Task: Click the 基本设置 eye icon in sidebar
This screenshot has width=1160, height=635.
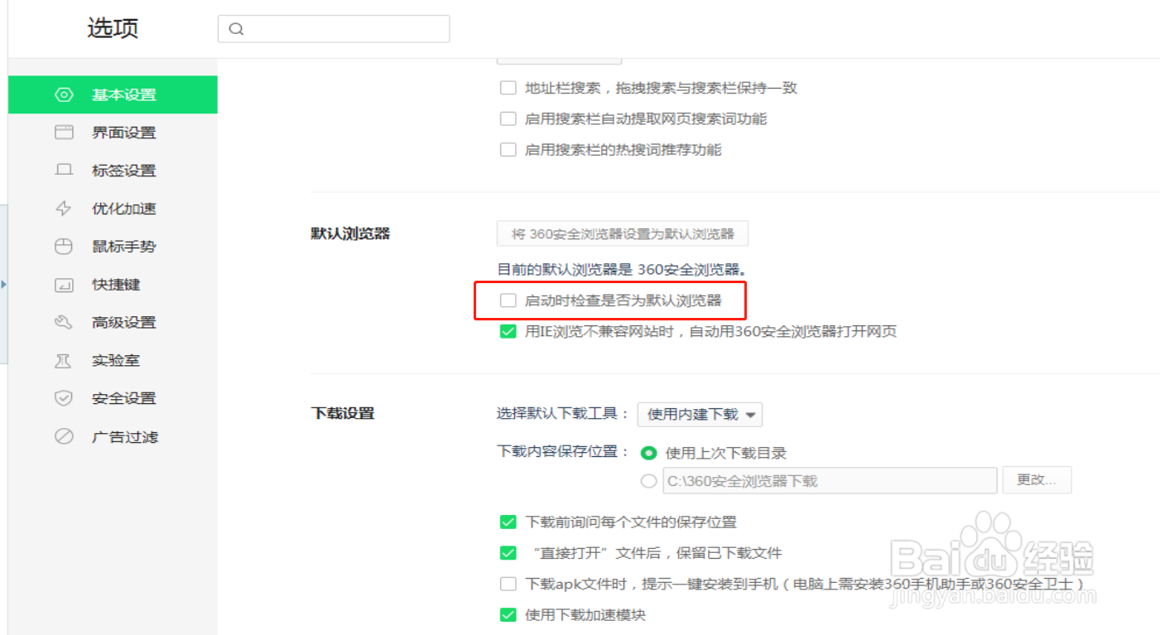Action: coord(64,94)
